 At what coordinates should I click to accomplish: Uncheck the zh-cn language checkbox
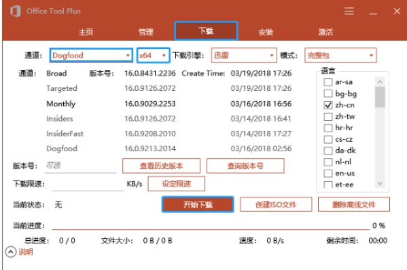pos(328,105)
